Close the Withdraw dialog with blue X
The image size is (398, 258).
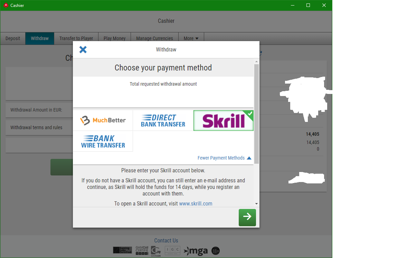(x=83, y=49)
